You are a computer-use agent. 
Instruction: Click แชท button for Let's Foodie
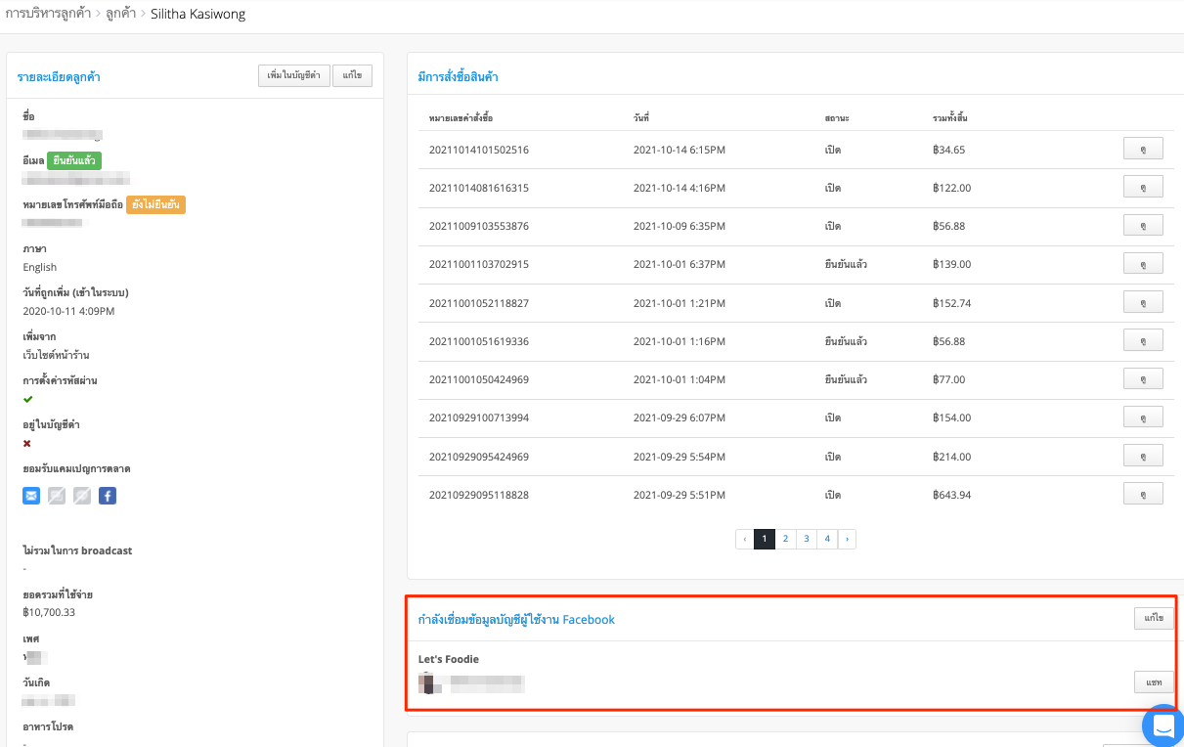(x=1154, y=681)
